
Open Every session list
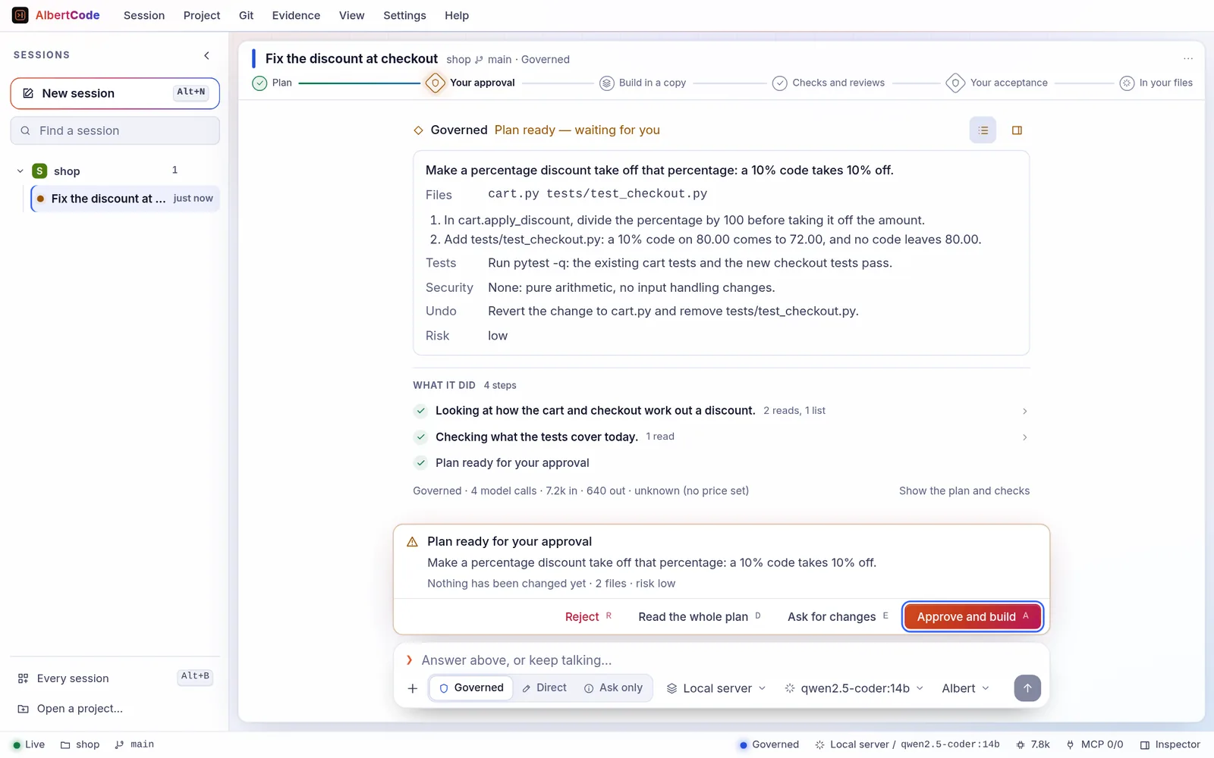click(x=115, y=678)
